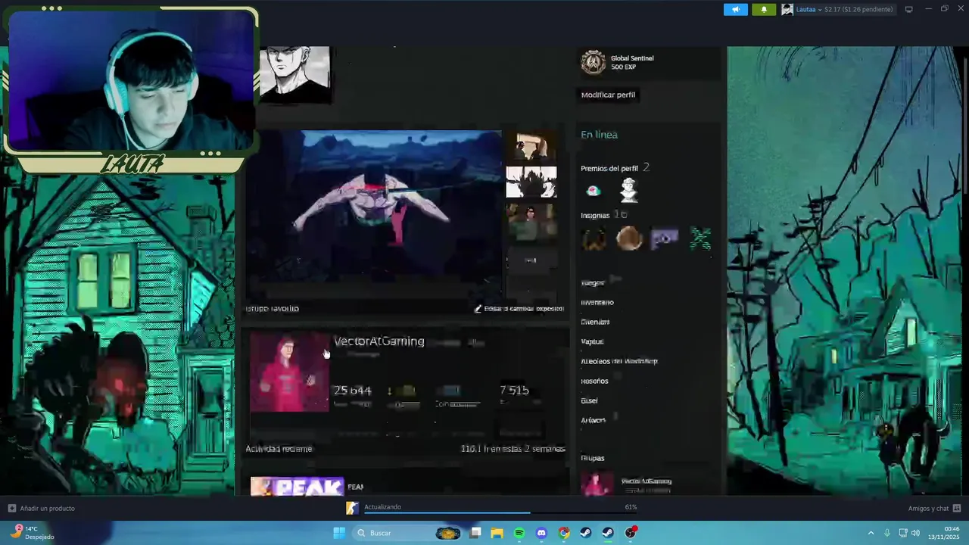Click the microphone icon in the system tray
Viewport: 969px width, 545px height.
point(887,533)
